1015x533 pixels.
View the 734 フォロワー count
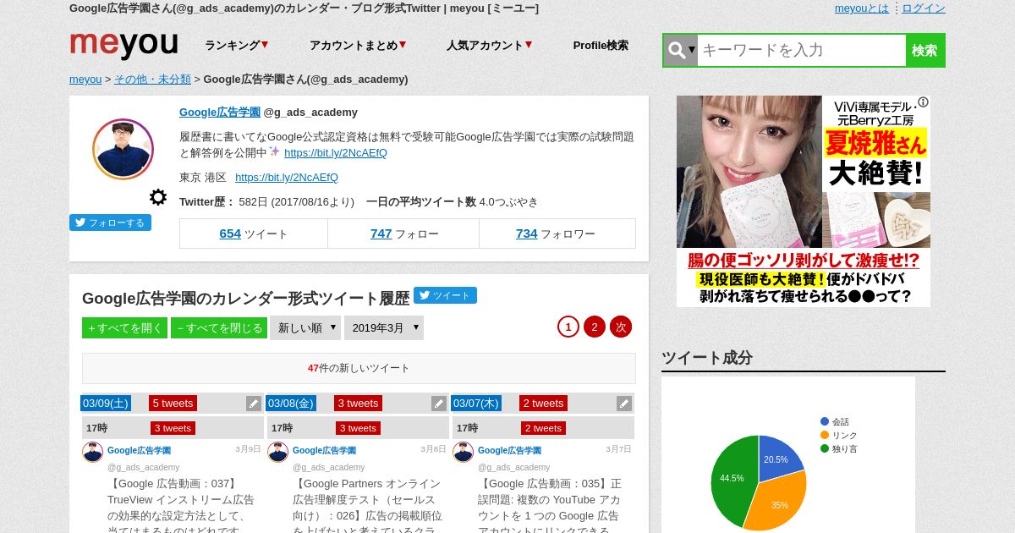click(x=557, y=234)
